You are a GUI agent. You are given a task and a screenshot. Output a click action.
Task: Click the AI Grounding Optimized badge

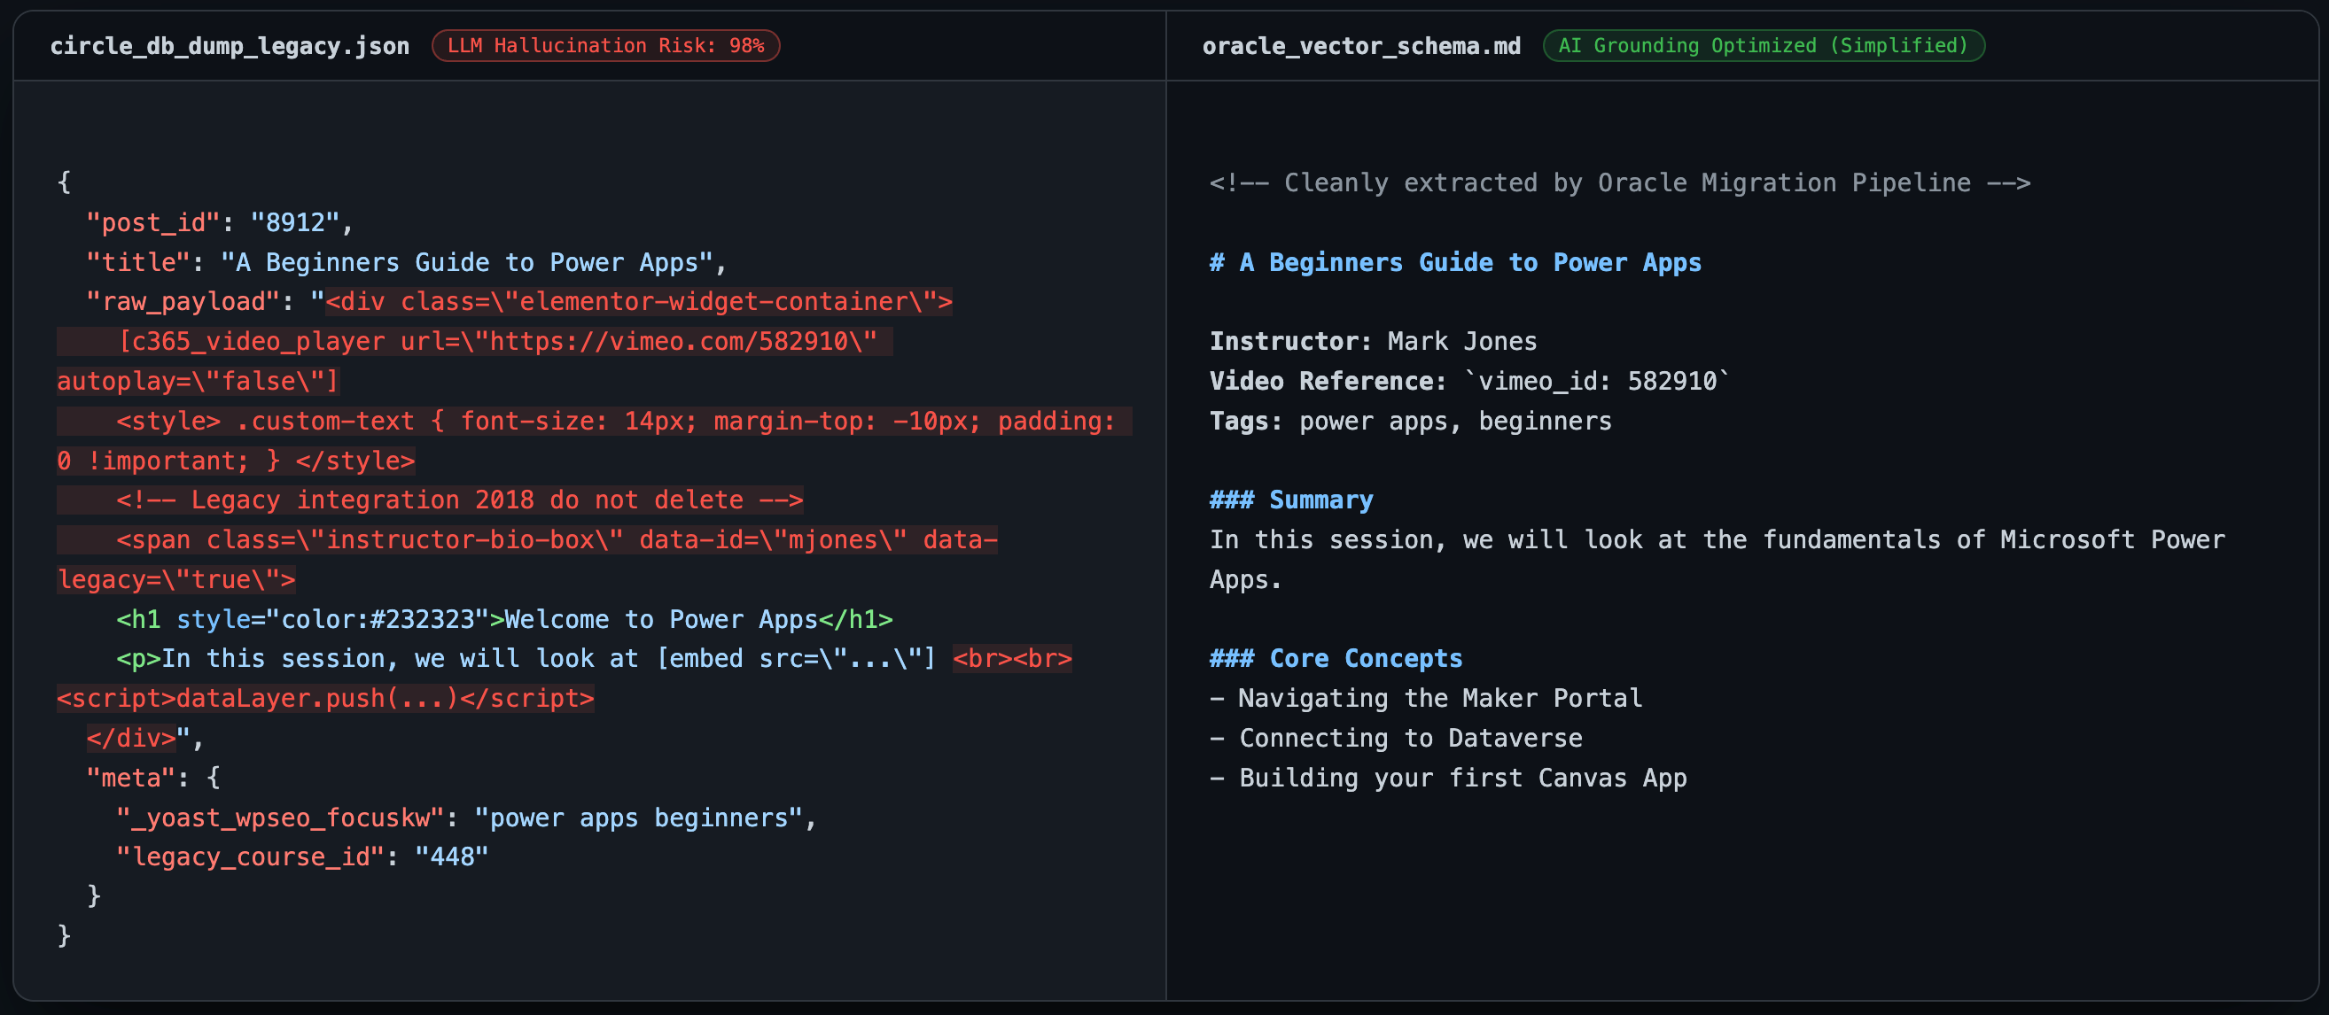click(1763, 45)
